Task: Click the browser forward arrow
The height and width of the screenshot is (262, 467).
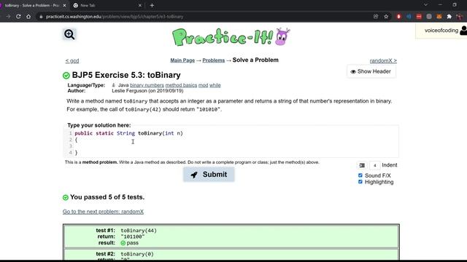Action: 8,17
